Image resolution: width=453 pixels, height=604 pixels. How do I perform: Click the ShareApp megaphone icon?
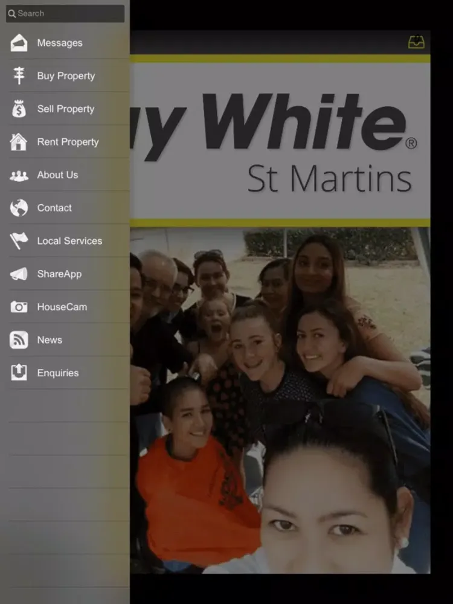19,274
